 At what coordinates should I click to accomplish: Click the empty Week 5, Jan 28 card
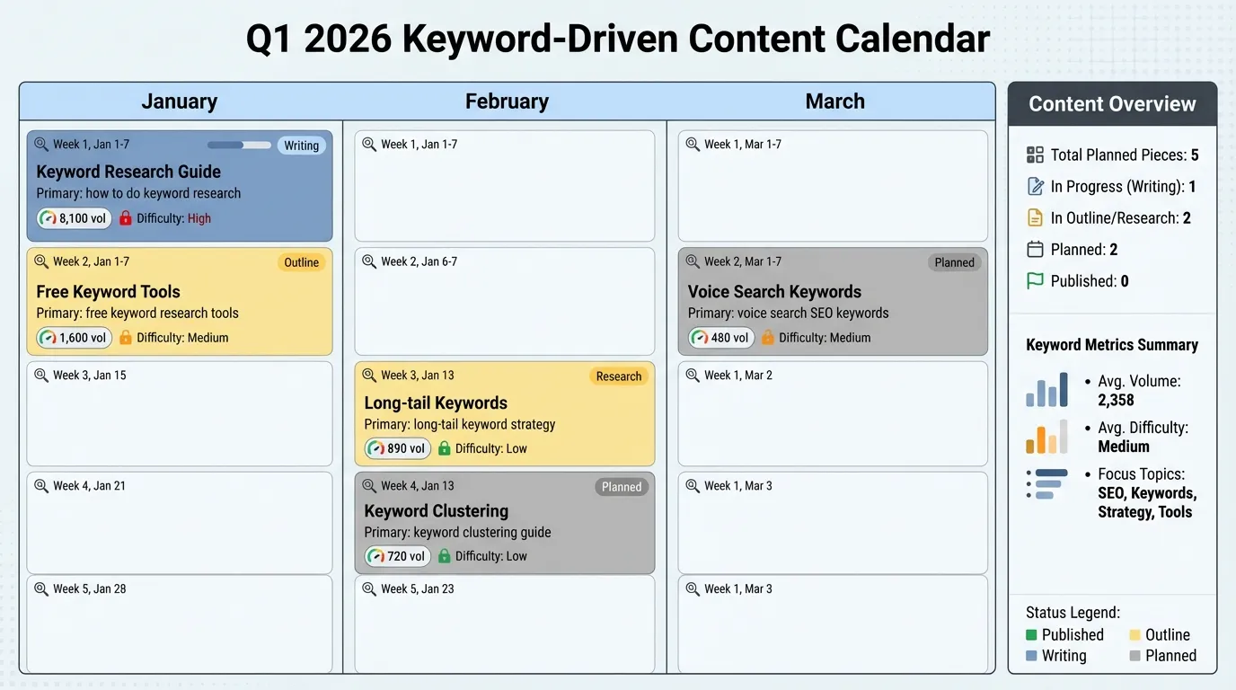click(179, 624)
